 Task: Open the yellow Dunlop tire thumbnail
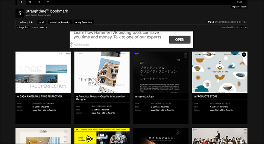pos(102,136)
